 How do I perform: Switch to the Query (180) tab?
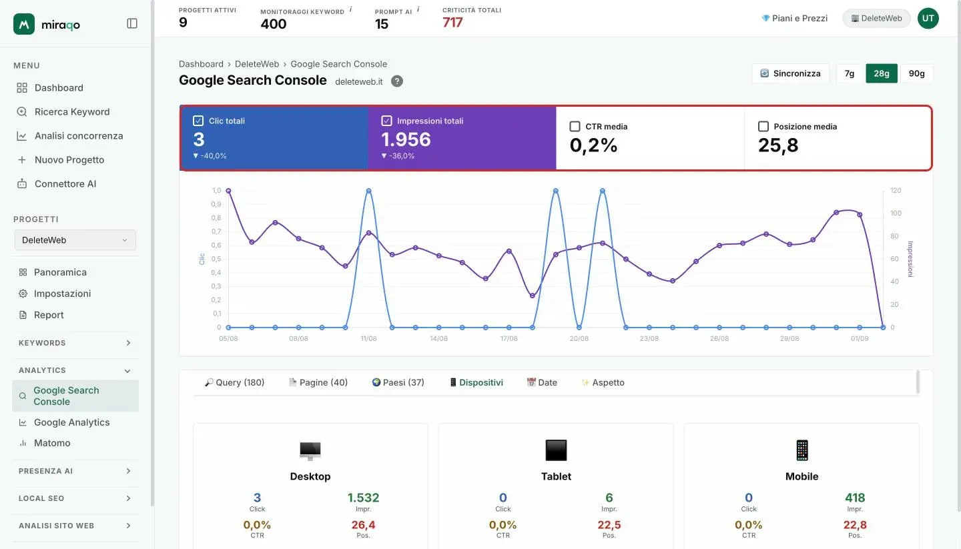(x=234, y=382)
